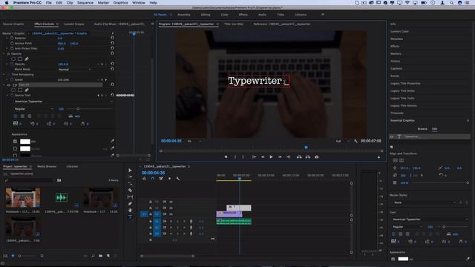Open the Sequence menu
Screen dimensions: 475x267
click(x=85, y=3)
